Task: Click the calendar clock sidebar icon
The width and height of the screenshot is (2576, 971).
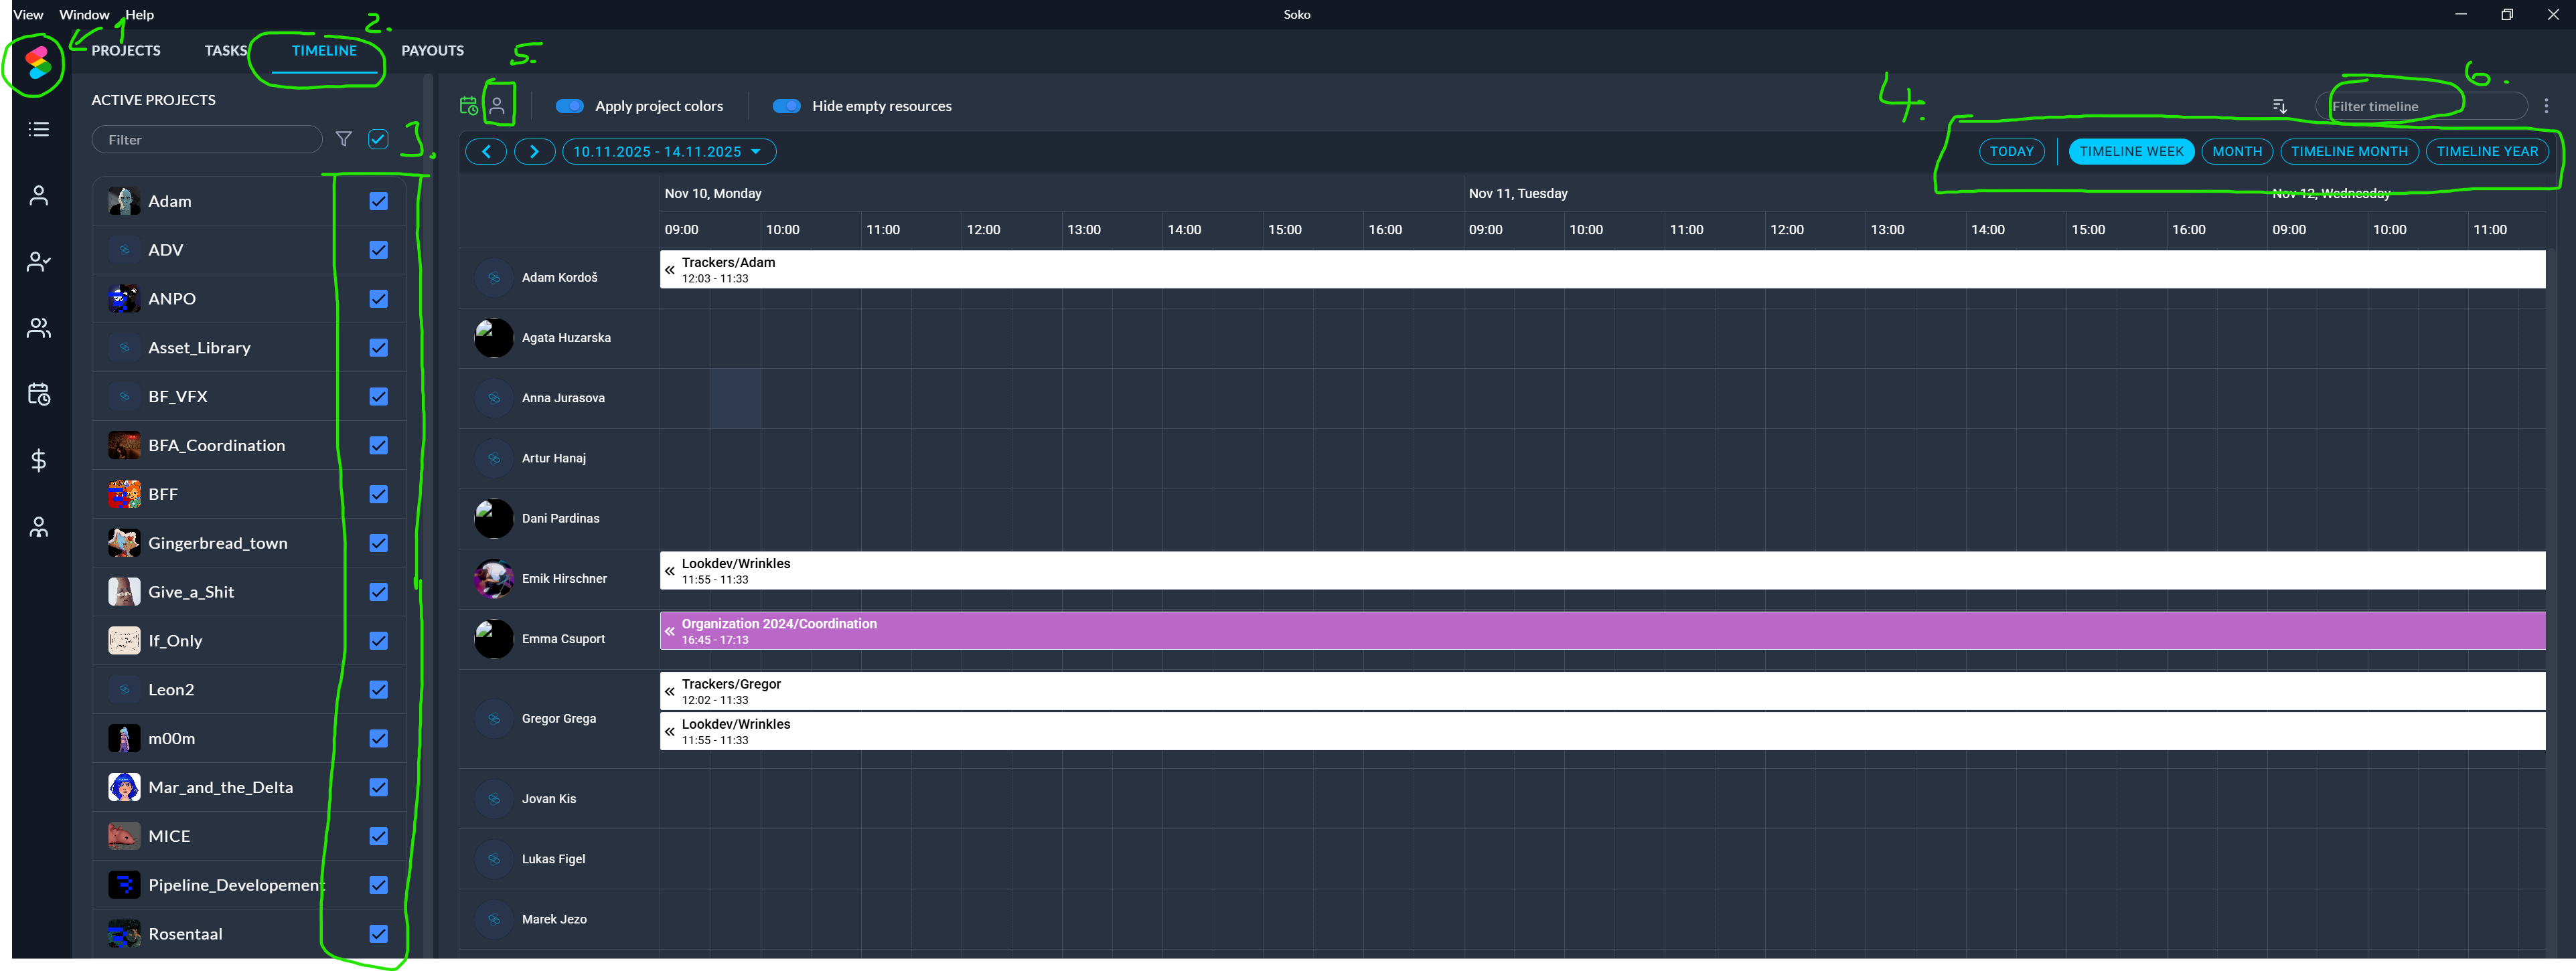Action: [38, 393]
